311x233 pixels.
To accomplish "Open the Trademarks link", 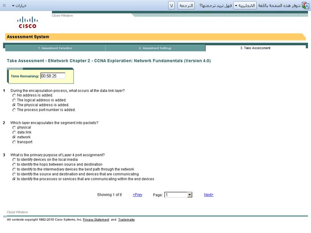I will 127,220.
